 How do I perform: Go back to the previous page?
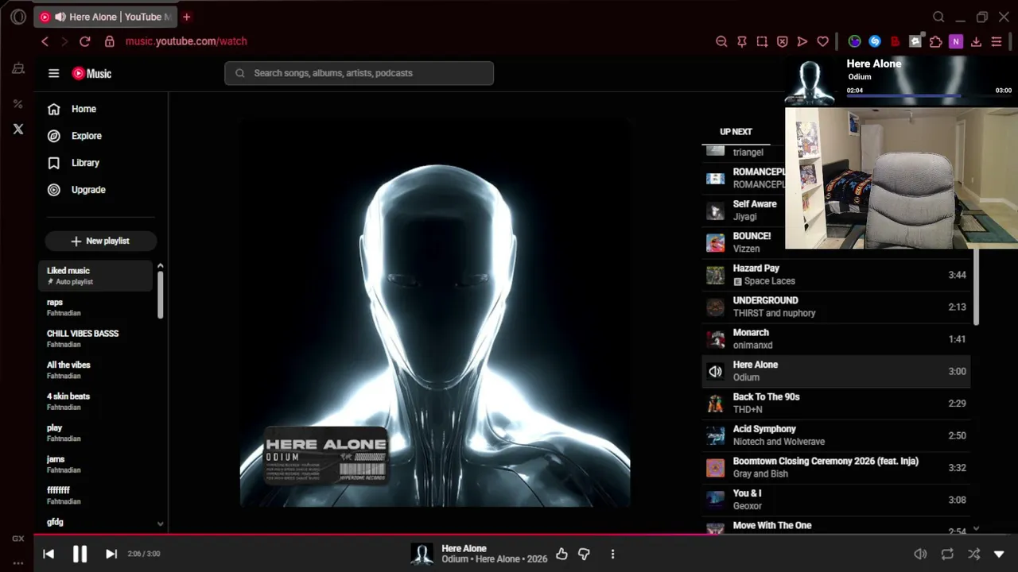[x=45, y=41]
